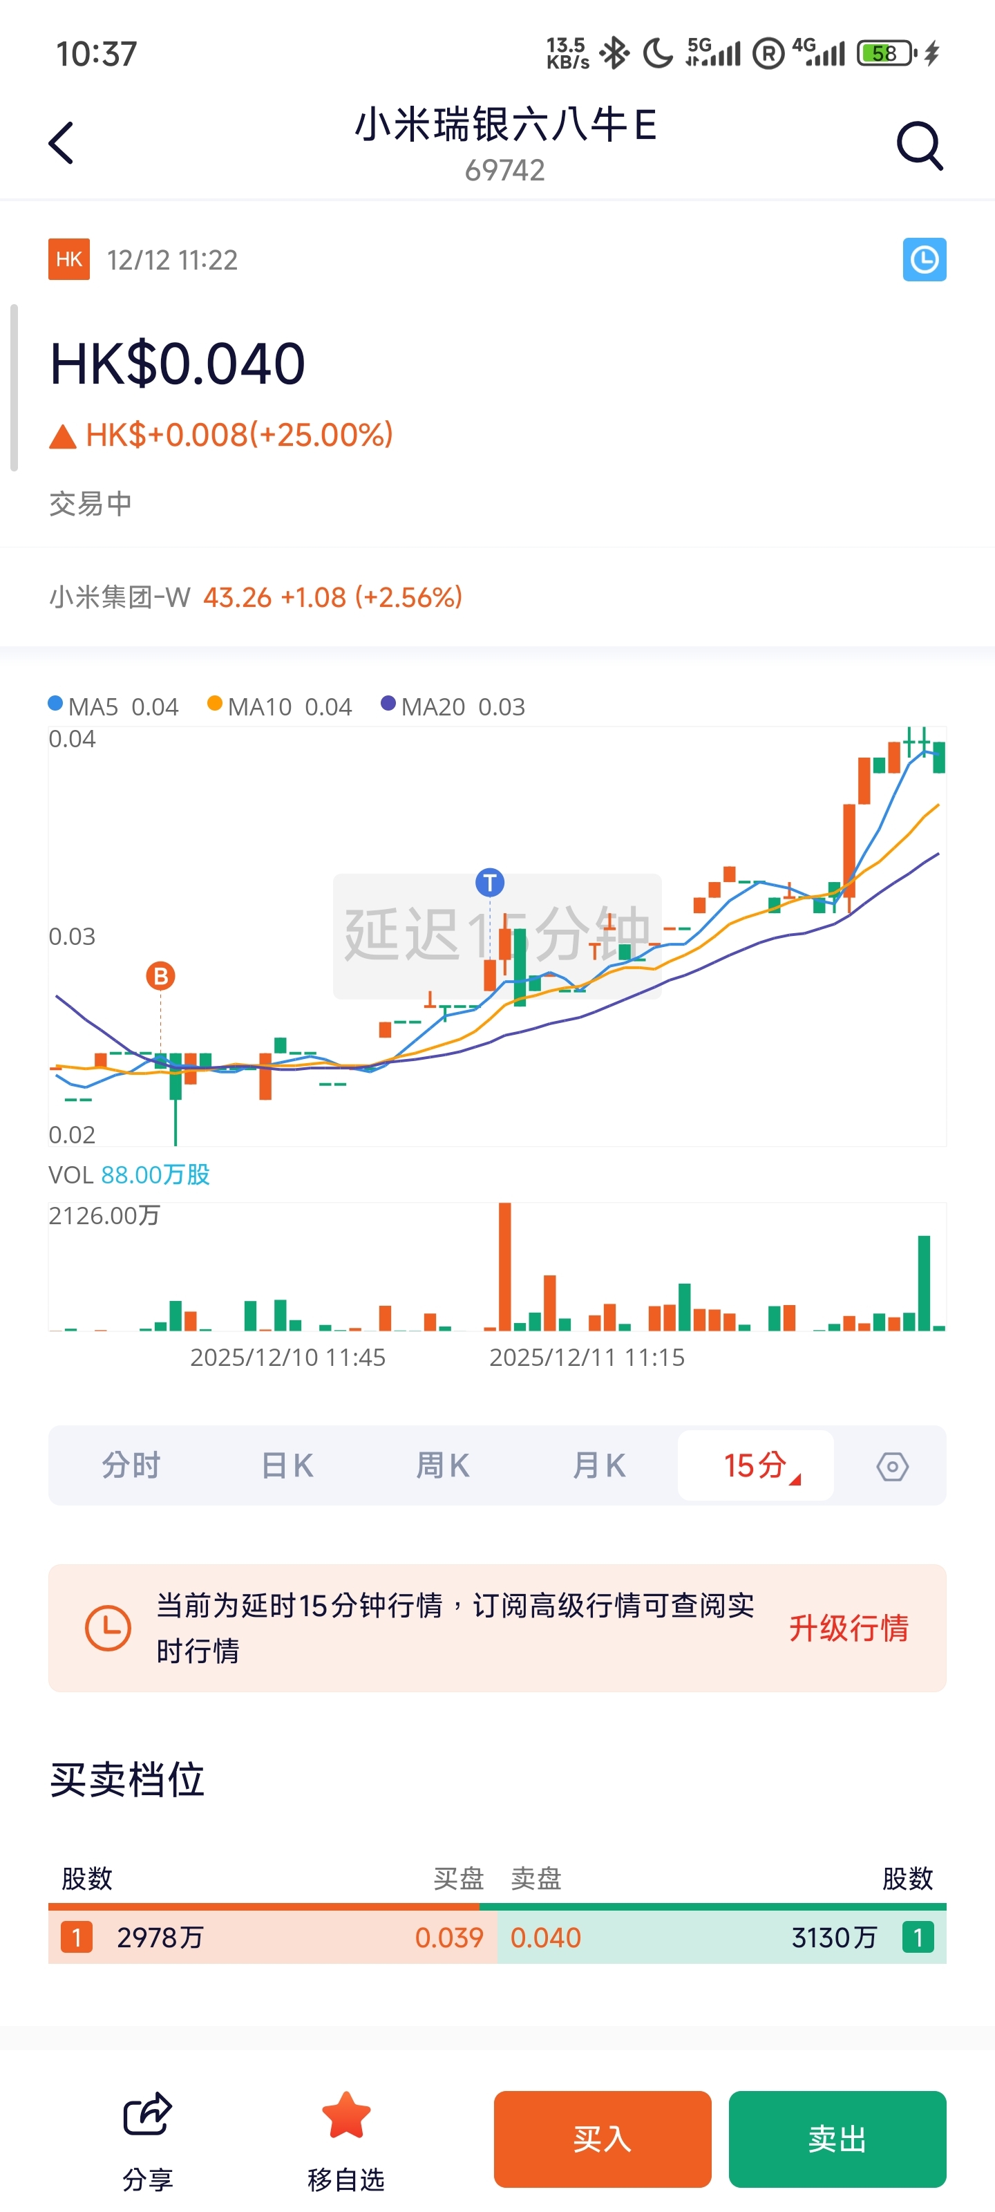Tap the back arrow icon

pos(61,142)
